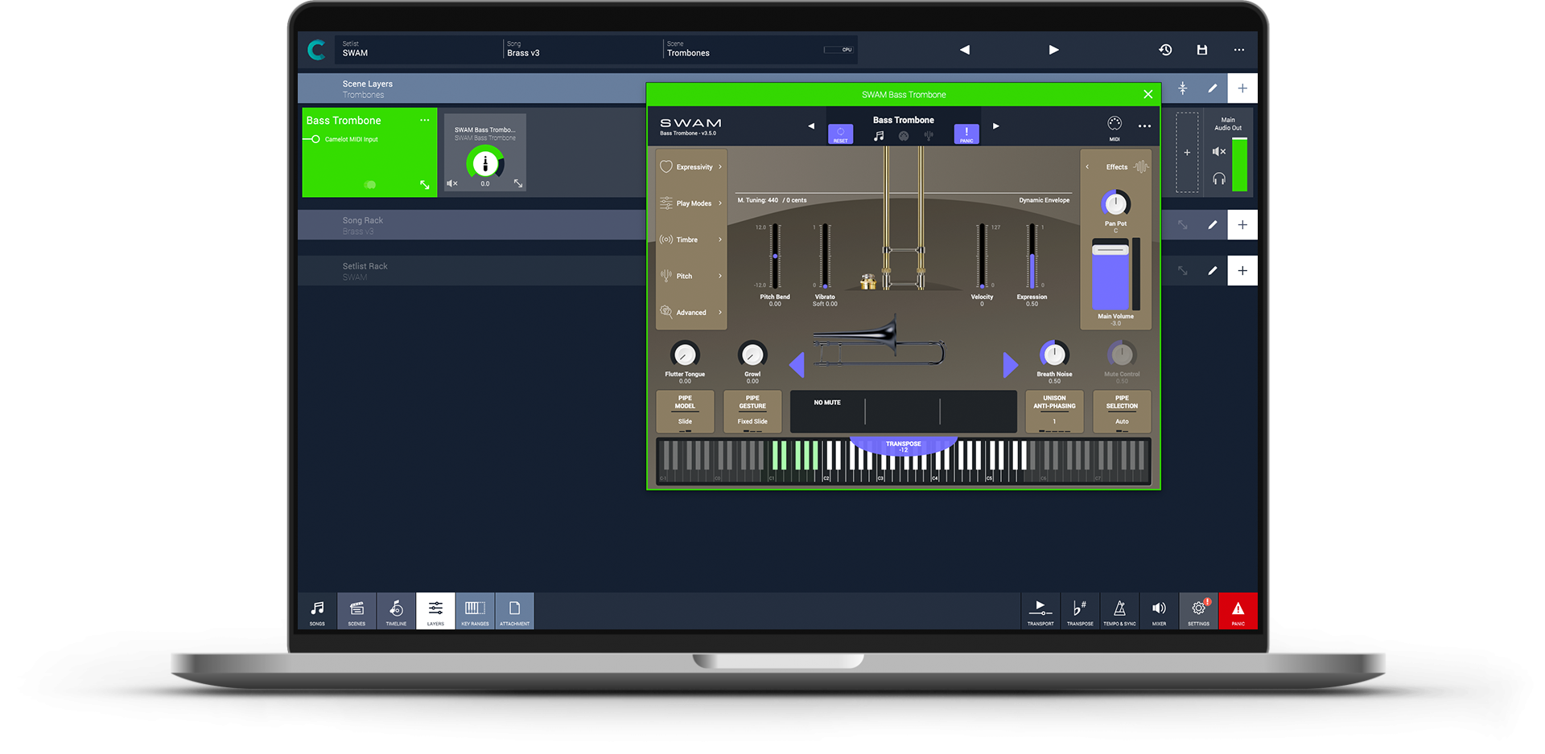Open the Timeline tab

tap(396, 611)
